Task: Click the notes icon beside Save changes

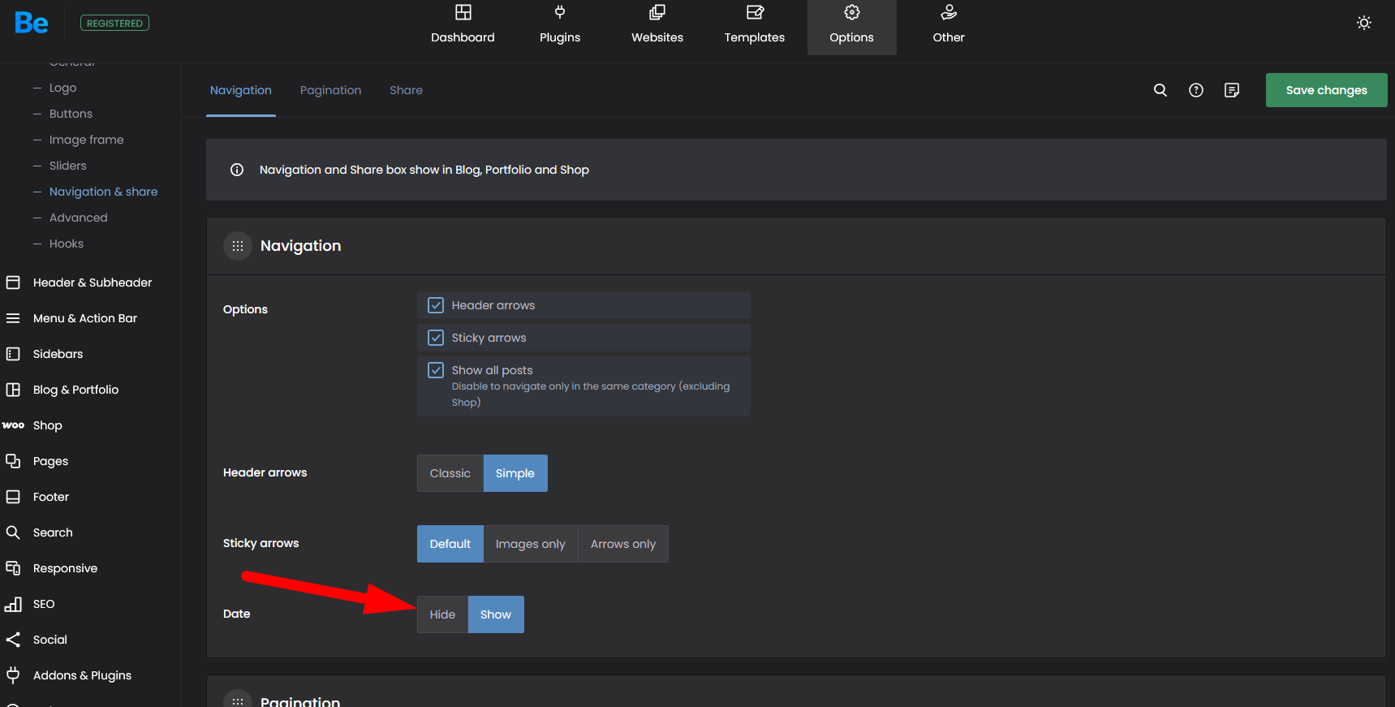Action: pyautogui.click(x=1232, y=90)
